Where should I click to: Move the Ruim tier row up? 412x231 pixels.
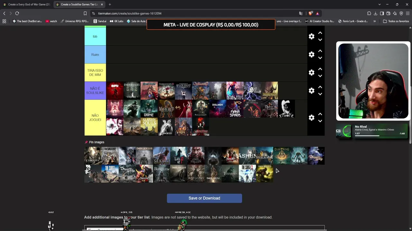pos(320,51)
